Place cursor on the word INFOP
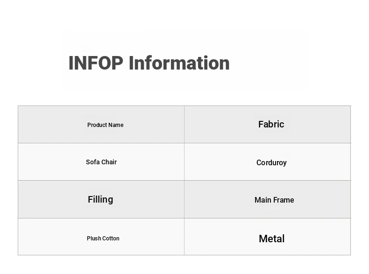The image size is (369, 274). coord(96,63)
